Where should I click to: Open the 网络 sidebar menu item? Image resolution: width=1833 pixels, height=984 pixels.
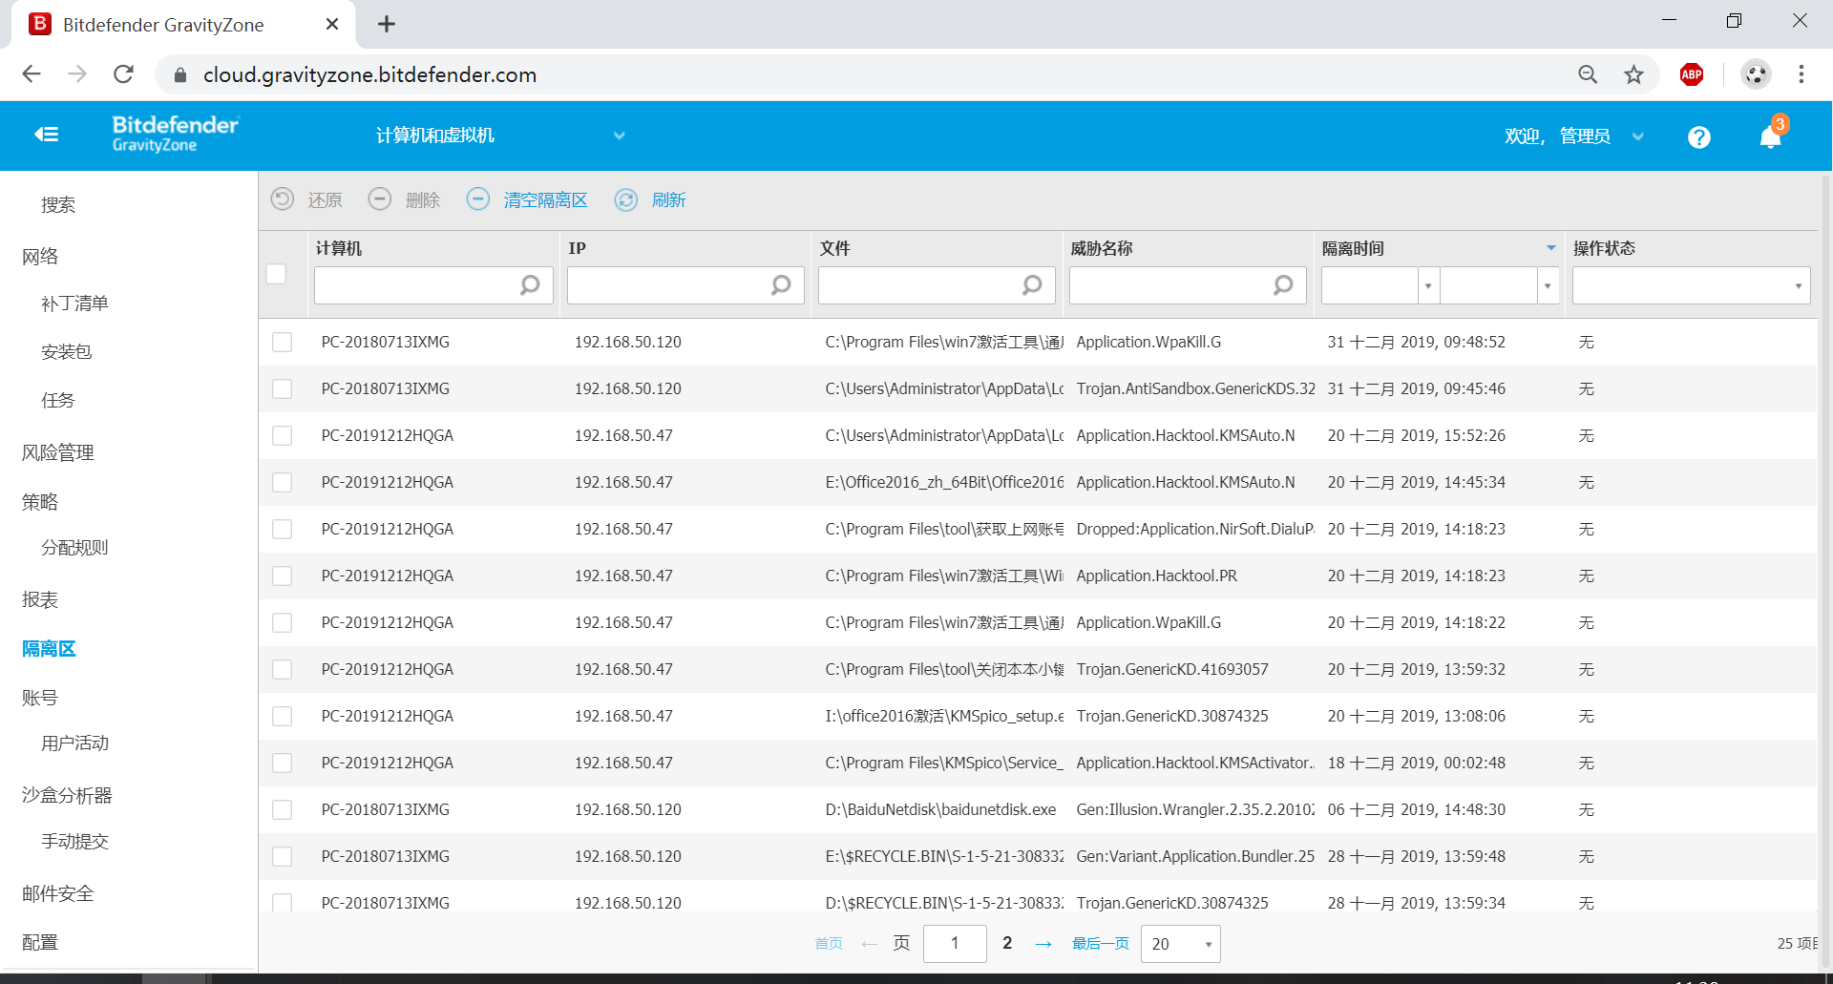click(40, 256)
